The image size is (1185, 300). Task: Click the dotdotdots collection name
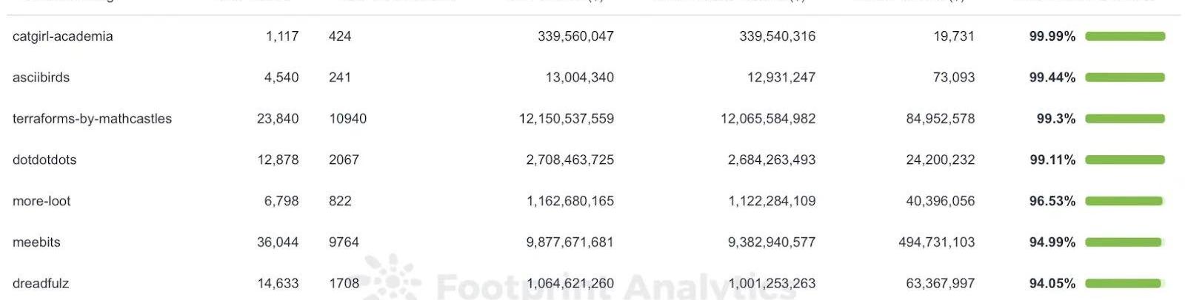coord(44,160)
